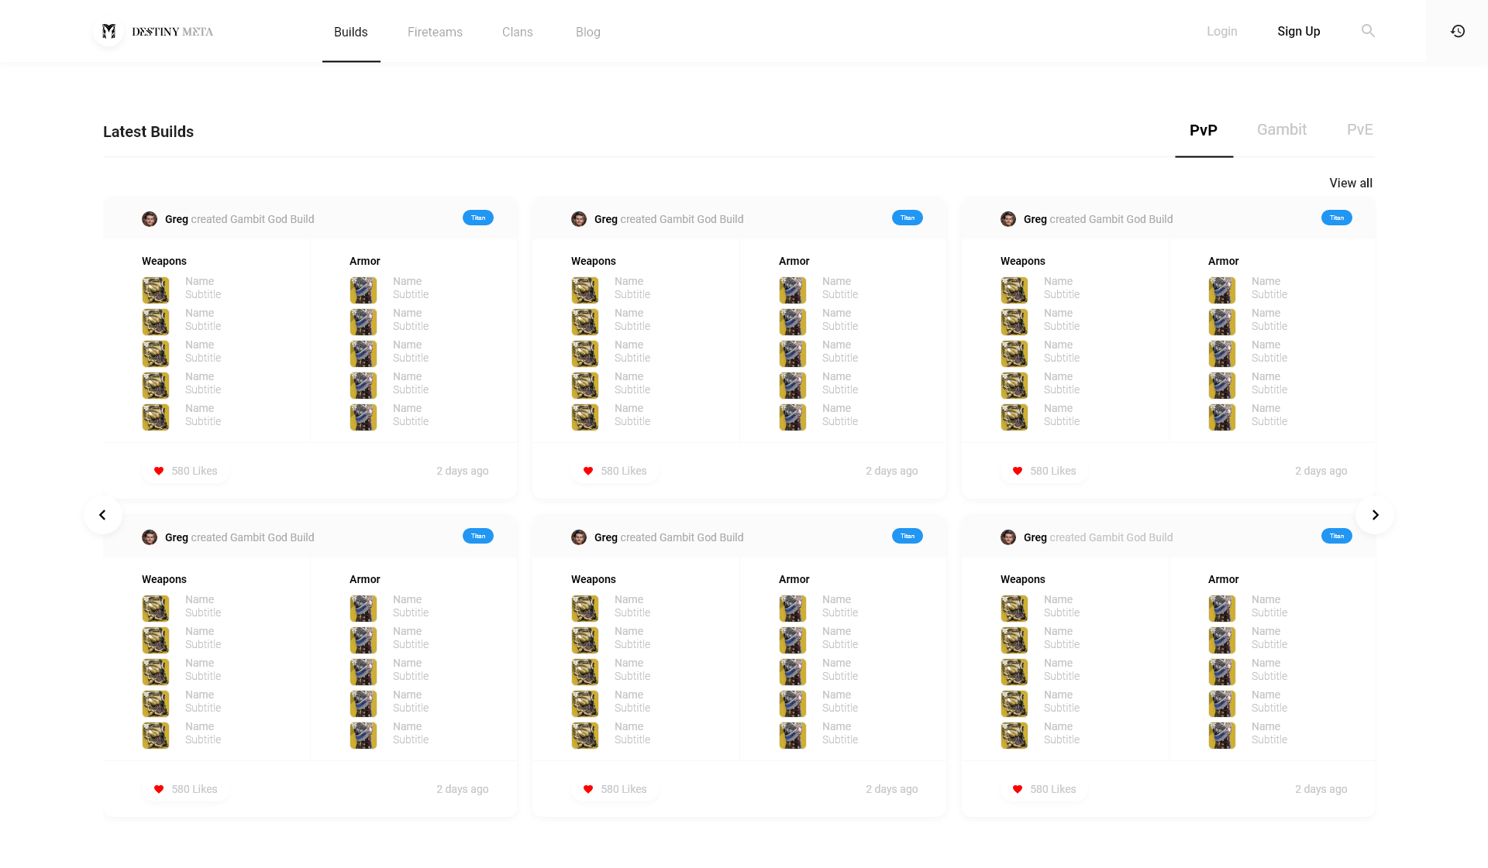Click the Sign Up button
This screenshot has height=868, width=1488.
[1299, 31]
